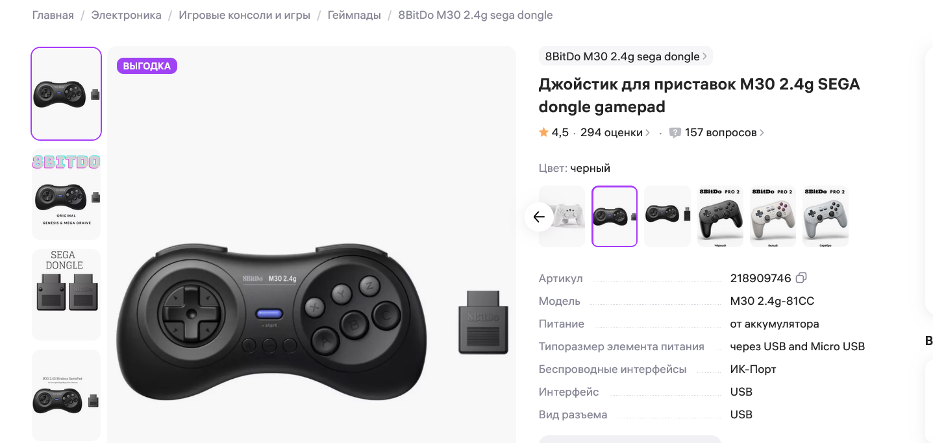This screenshot has width=933, height=443.
Task: Open the 8BitDo M30 2.4g sega dongle chip
Action: 626,56
